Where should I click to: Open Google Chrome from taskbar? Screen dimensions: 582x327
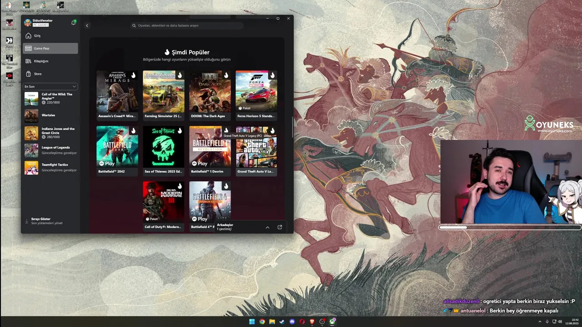262,322
